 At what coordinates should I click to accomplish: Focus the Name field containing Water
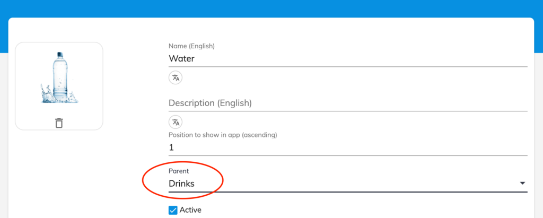348,58
